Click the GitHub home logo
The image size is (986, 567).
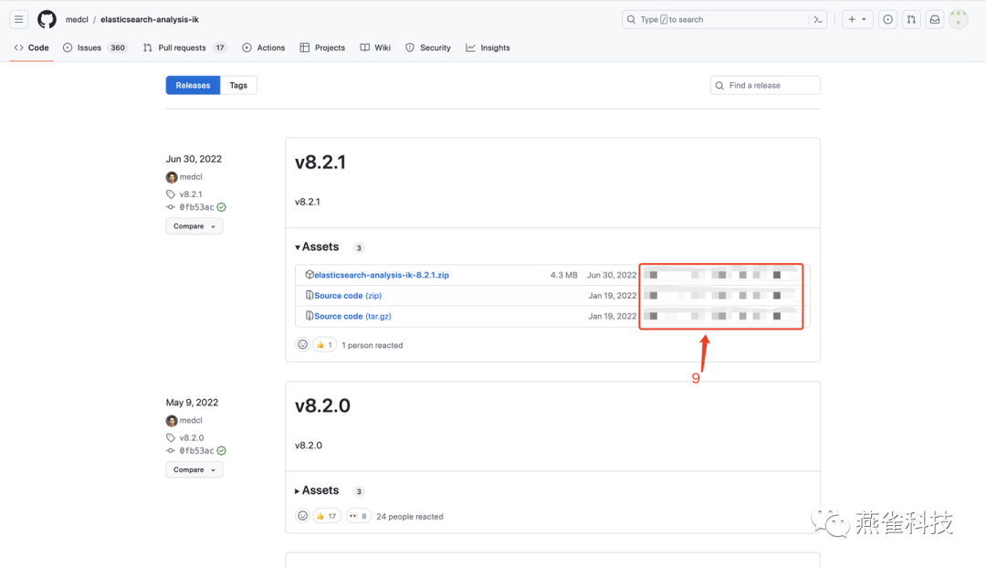point(46,18)
